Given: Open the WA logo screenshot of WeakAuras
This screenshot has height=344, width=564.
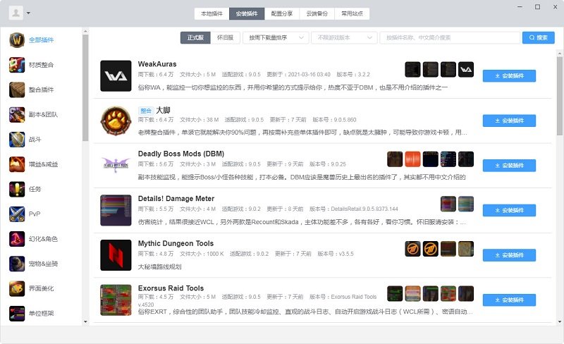Looking at the screenshot, I should pyautogui.click(x=466, y=70).
